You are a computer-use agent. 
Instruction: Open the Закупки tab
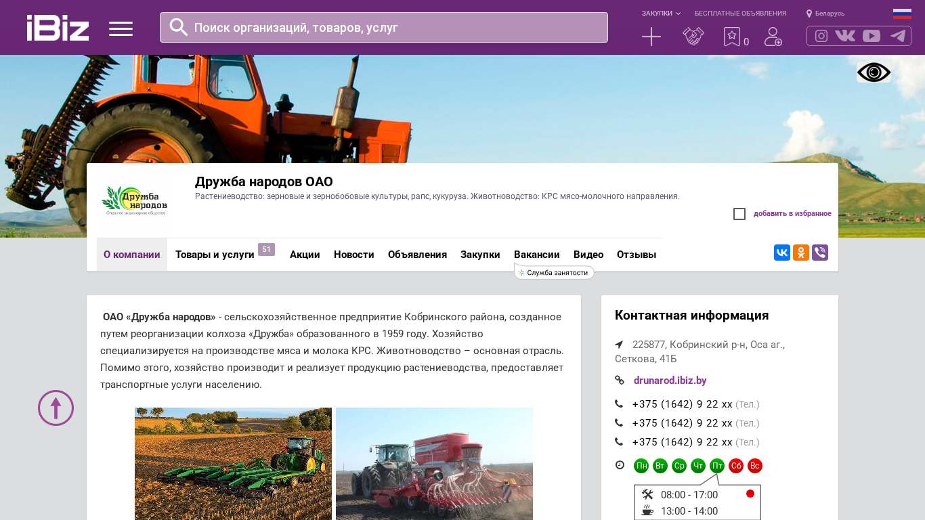click(x=480, y=255)
